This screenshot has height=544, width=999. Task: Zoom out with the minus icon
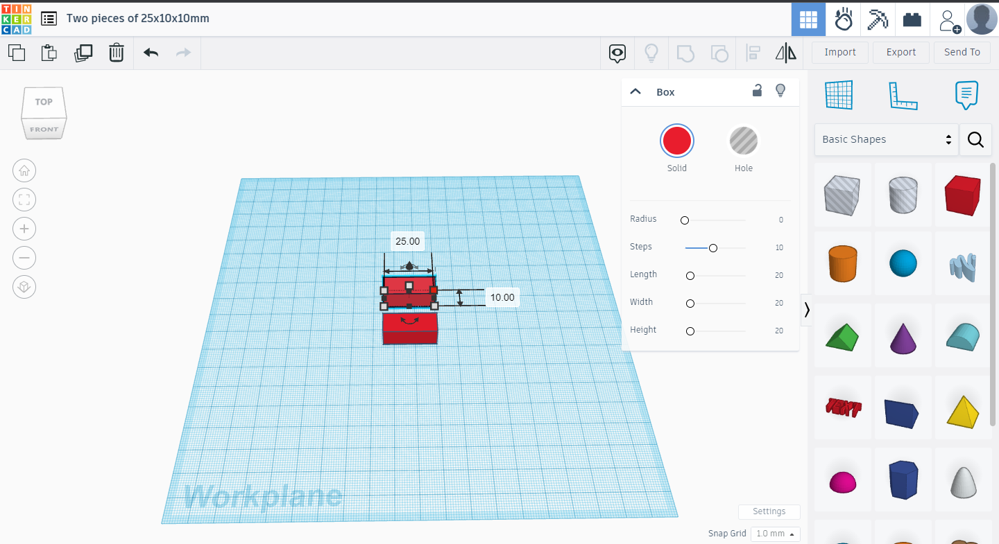tap(24, 258)
